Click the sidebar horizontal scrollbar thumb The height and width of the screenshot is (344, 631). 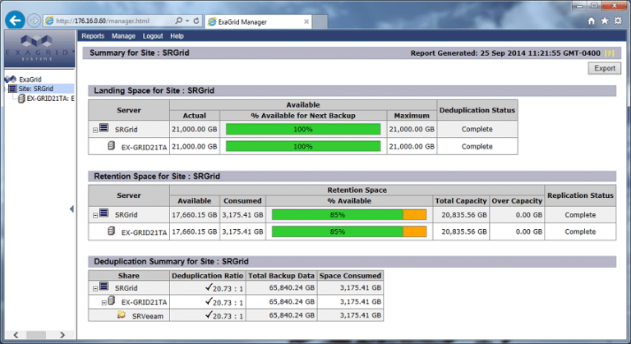[x=36, y=335]
